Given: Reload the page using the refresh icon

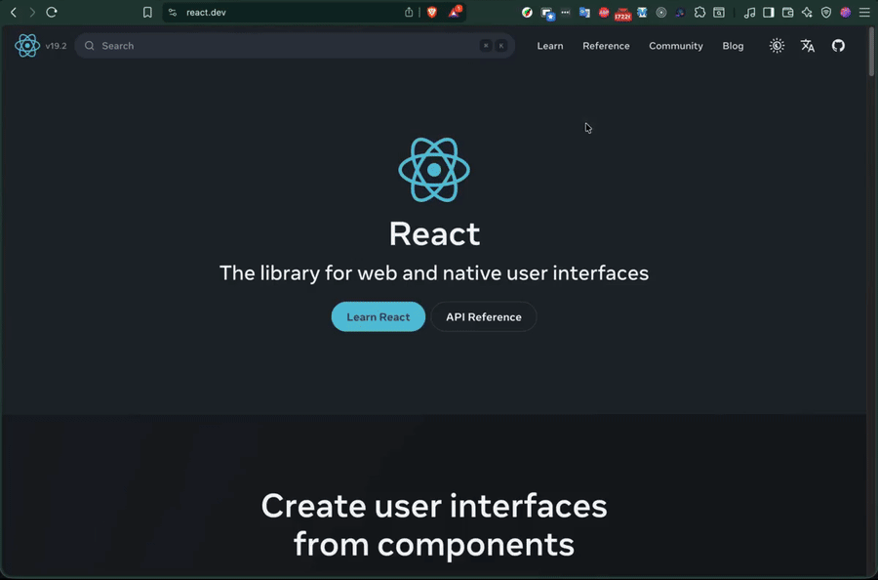Looking at the screenshot, I should 52,12.
